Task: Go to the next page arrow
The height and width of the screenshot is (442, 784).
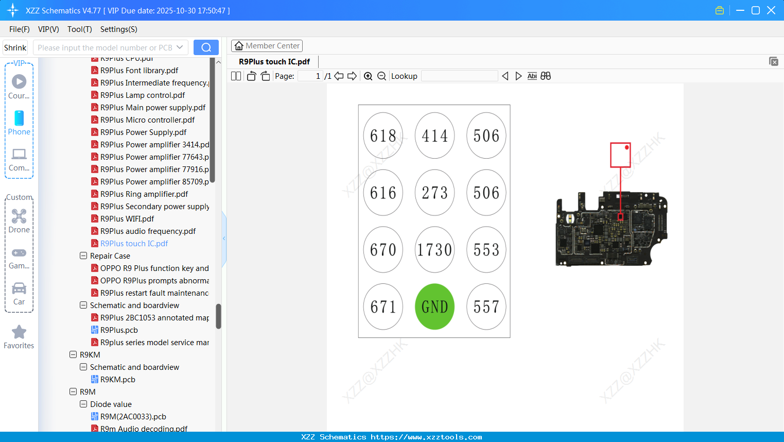Action: [x=352, y=76]
